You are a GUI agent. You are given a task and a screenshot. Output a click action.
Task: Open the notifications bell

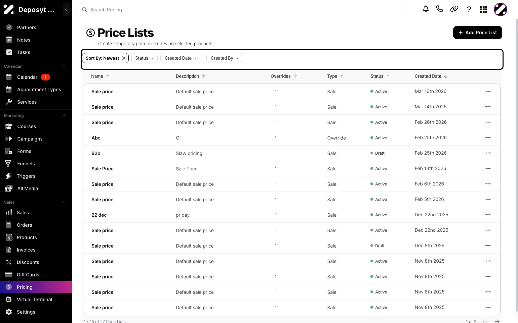pos(426,9)
